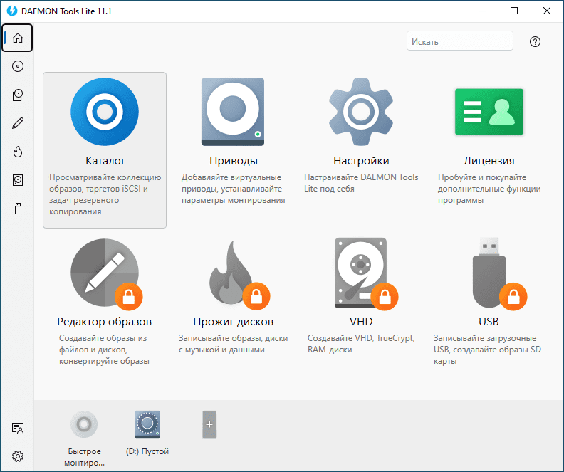564x472 pixels.
Task: Click the Прожиг дисков heading text
Action: 233,321
